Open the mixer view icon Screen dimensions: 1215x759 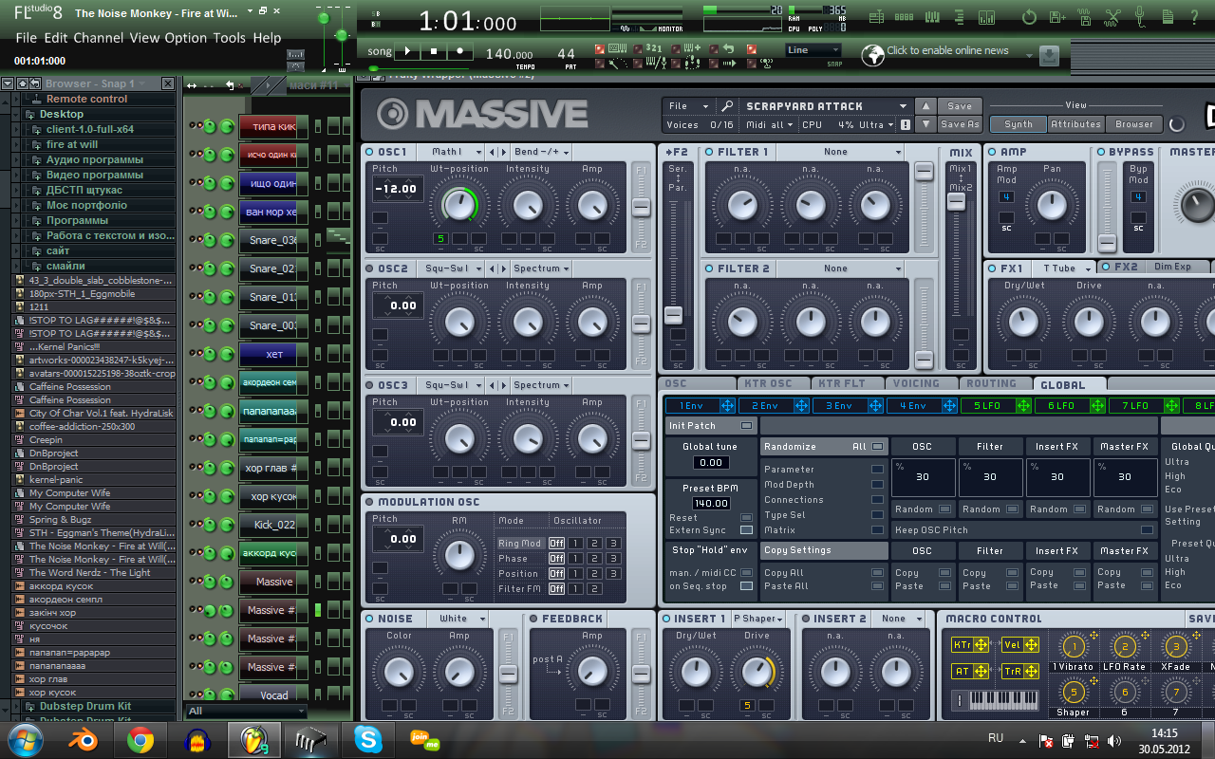pyautogui.click(x=987, y=17)
